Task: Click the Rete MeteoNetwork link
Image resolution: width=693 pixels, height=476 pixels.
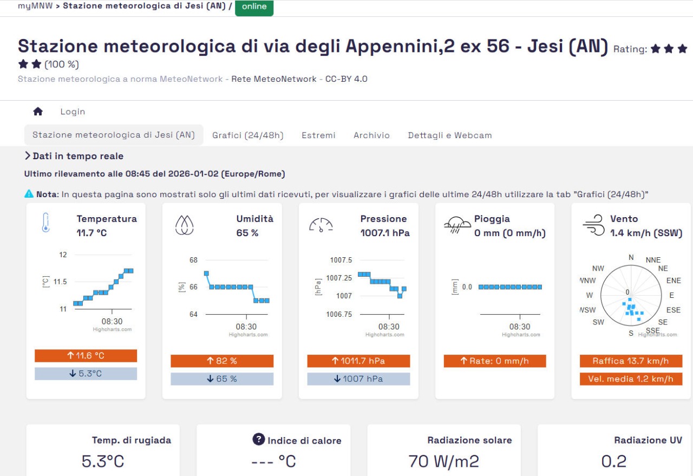Action: coord(274,79)
